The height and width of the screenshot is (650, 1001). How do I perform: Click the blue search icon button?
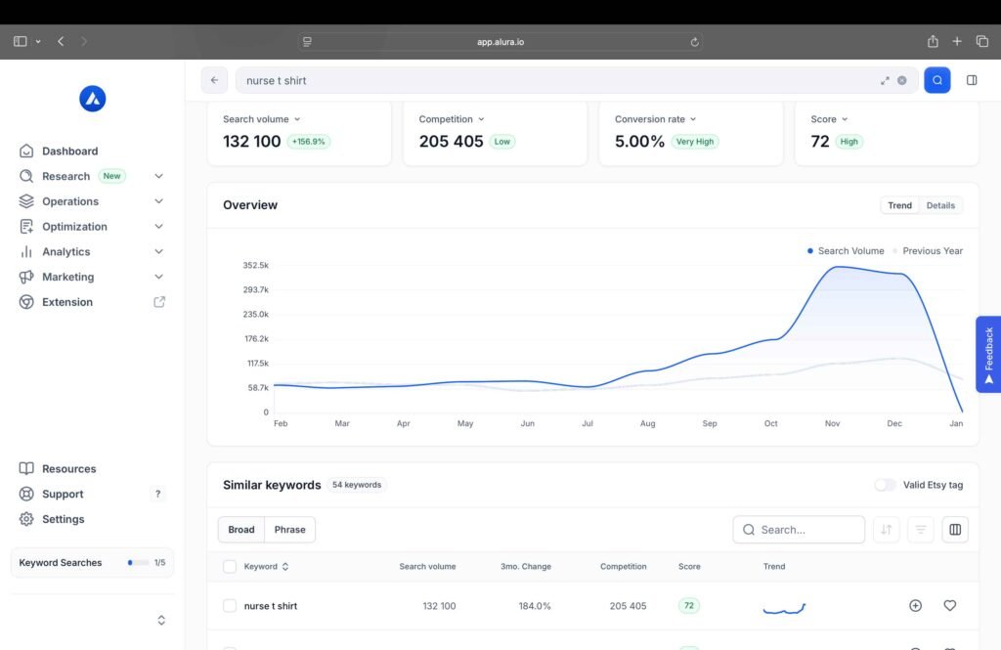coord(936,79)
